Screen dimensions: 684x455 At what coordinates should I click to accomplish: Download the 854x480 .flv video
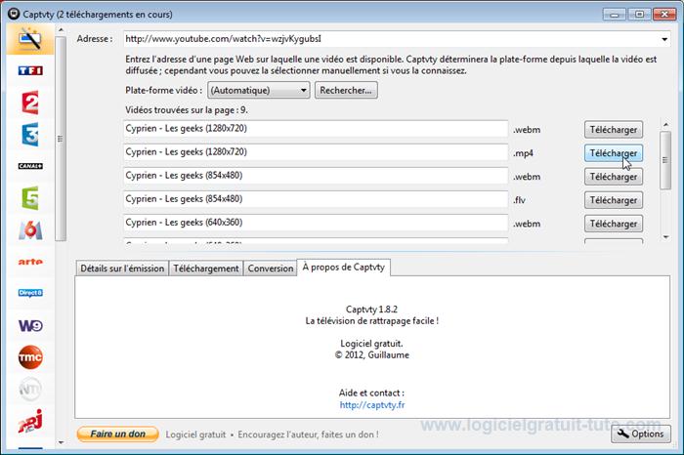point(614,200)
